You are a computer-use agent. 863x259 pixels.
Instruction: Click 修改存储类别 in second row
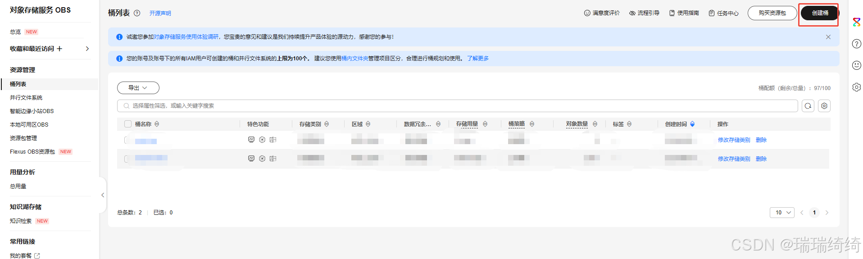pyautogui.click(x=734, y=159)
